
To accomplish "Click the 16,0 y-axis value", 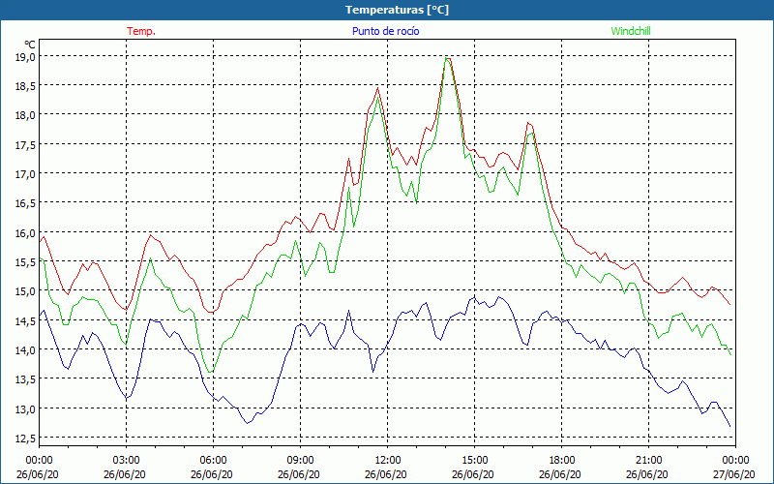I will pos(26,232).
